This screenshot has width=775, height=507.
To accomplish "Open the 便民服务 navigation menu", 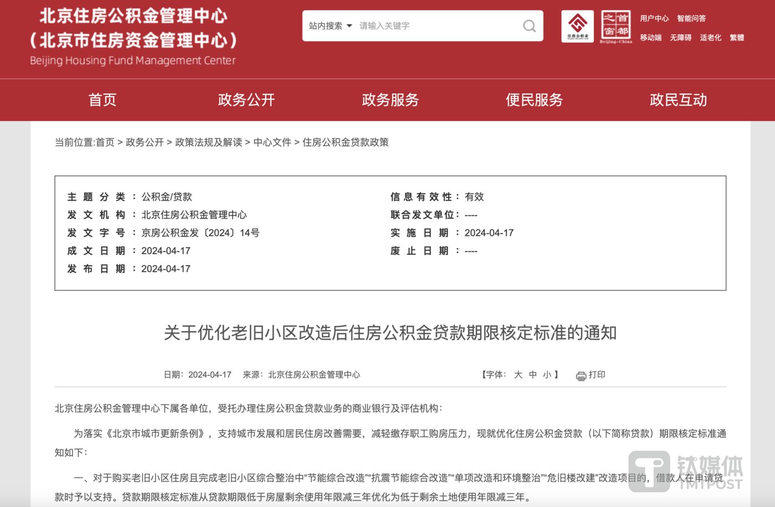I will pyautogui.click(x=533, y=100).
